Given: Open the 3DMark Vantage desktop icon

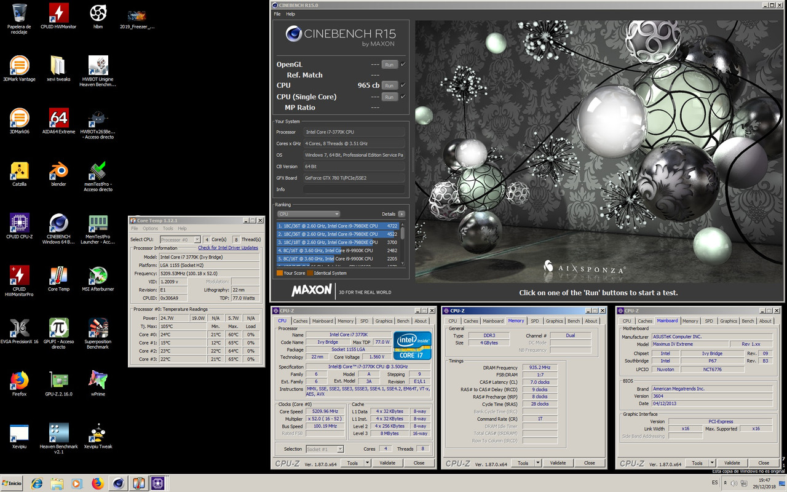Looking at the screenshot, I should (x=19, y=69).
